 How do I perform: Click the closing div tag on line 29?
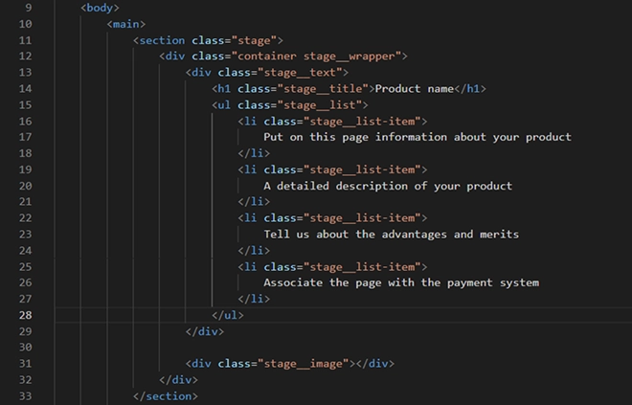click(205, 331)
